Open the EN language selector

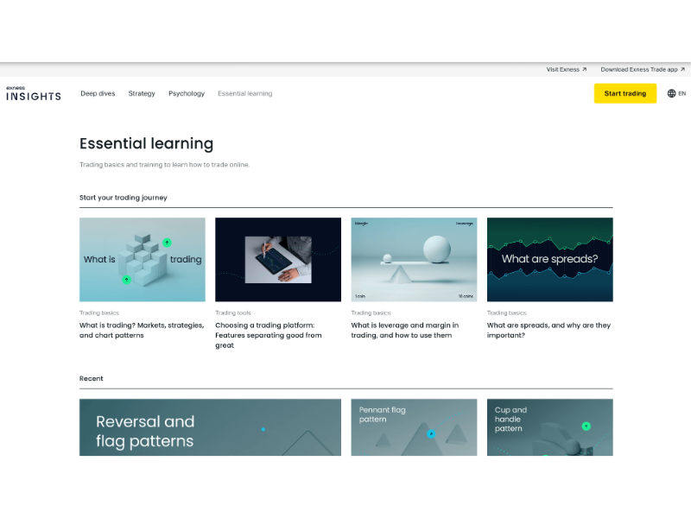click(x=681, y=93)
